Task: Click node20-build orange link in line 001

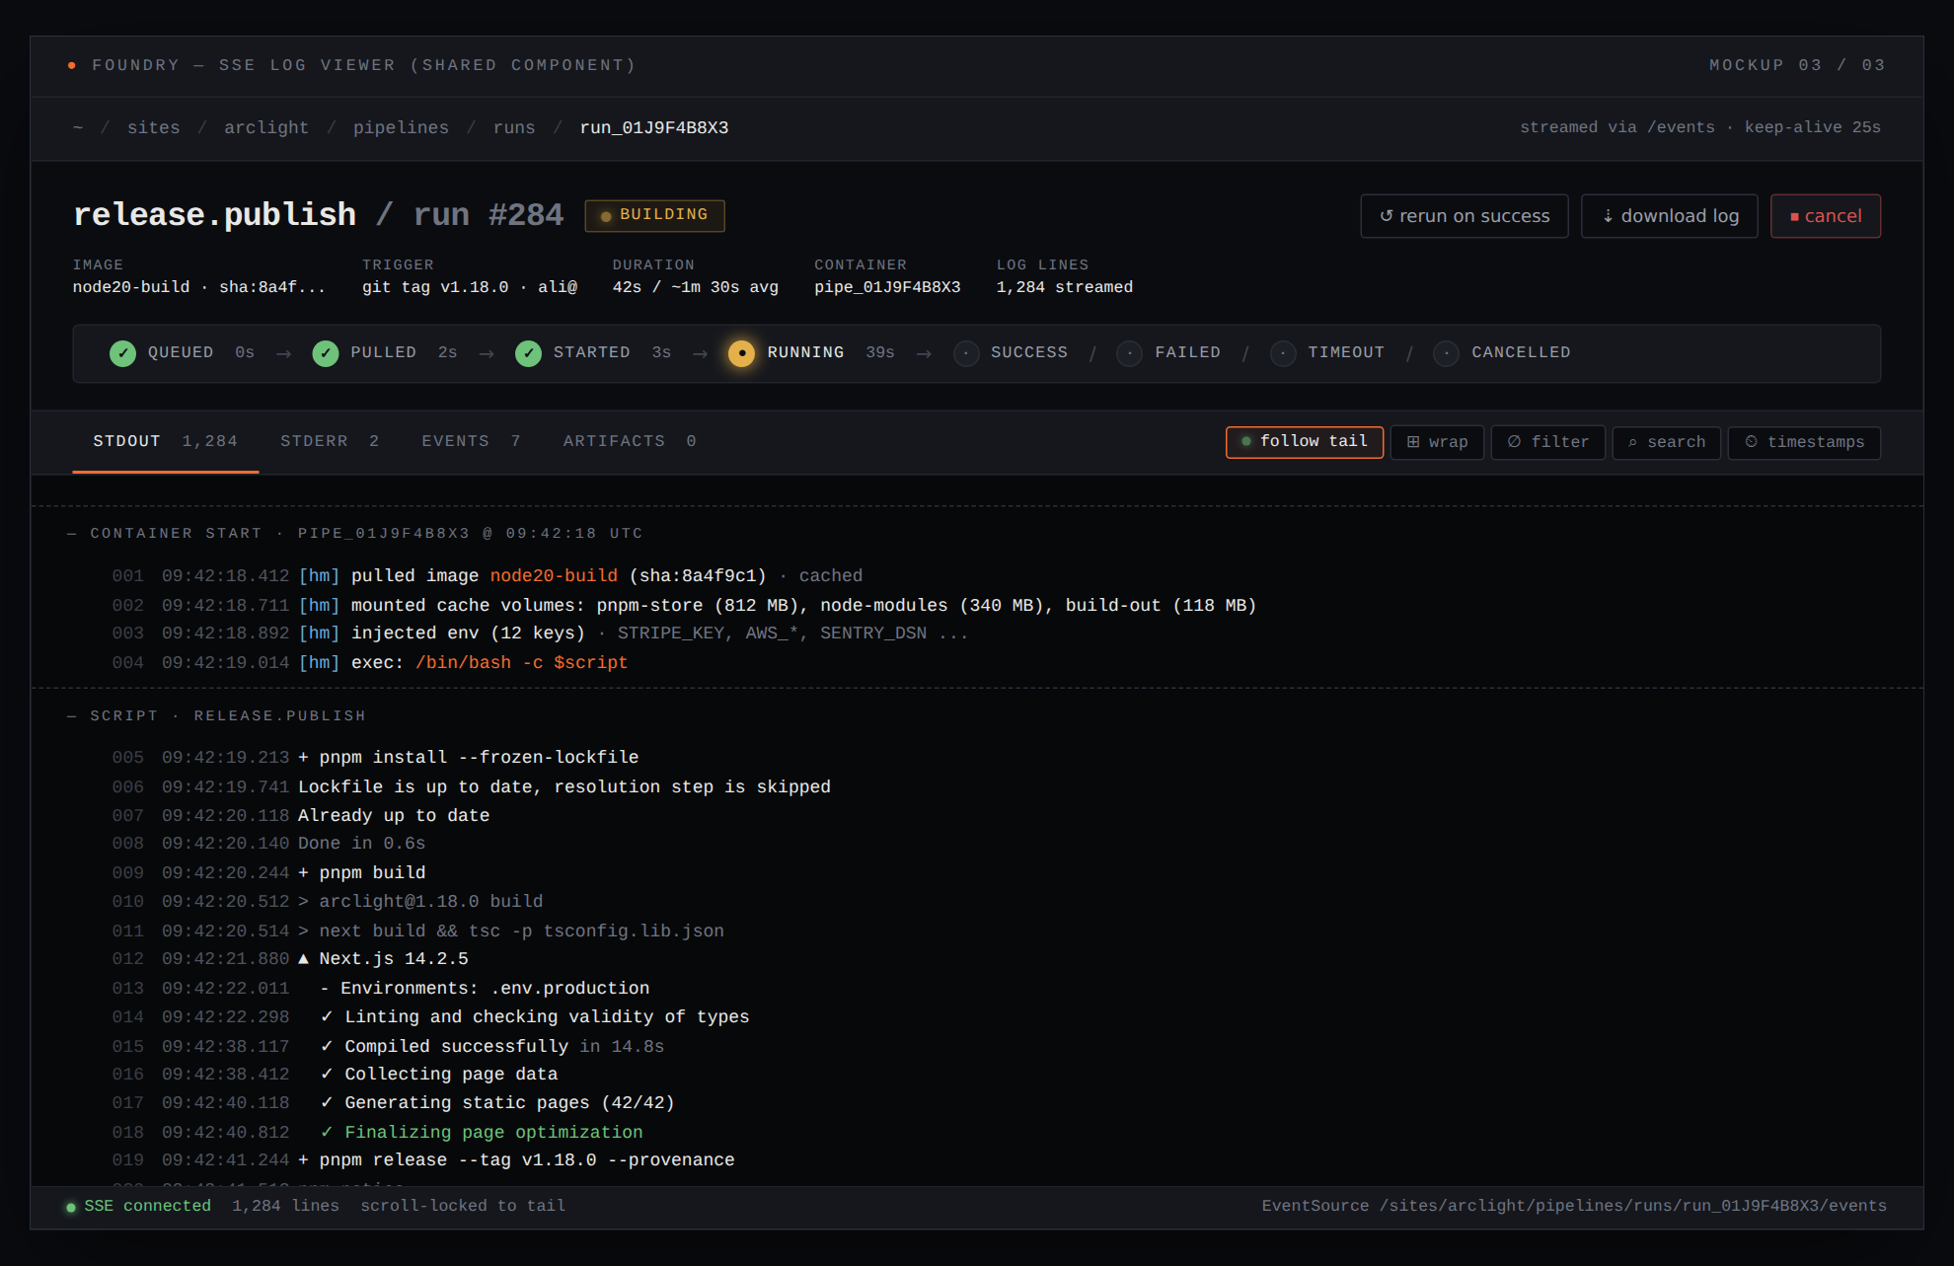Action: point(554,576)
